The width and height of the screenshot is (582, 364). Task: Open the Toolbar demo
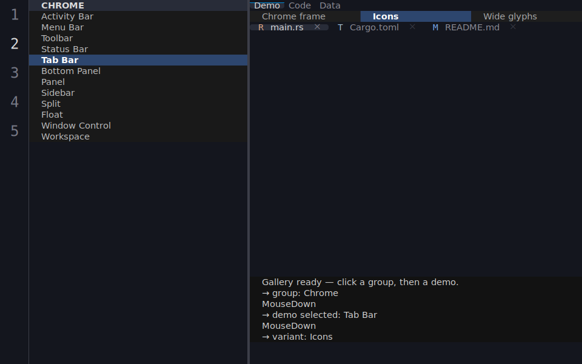(x=138, y=38)
